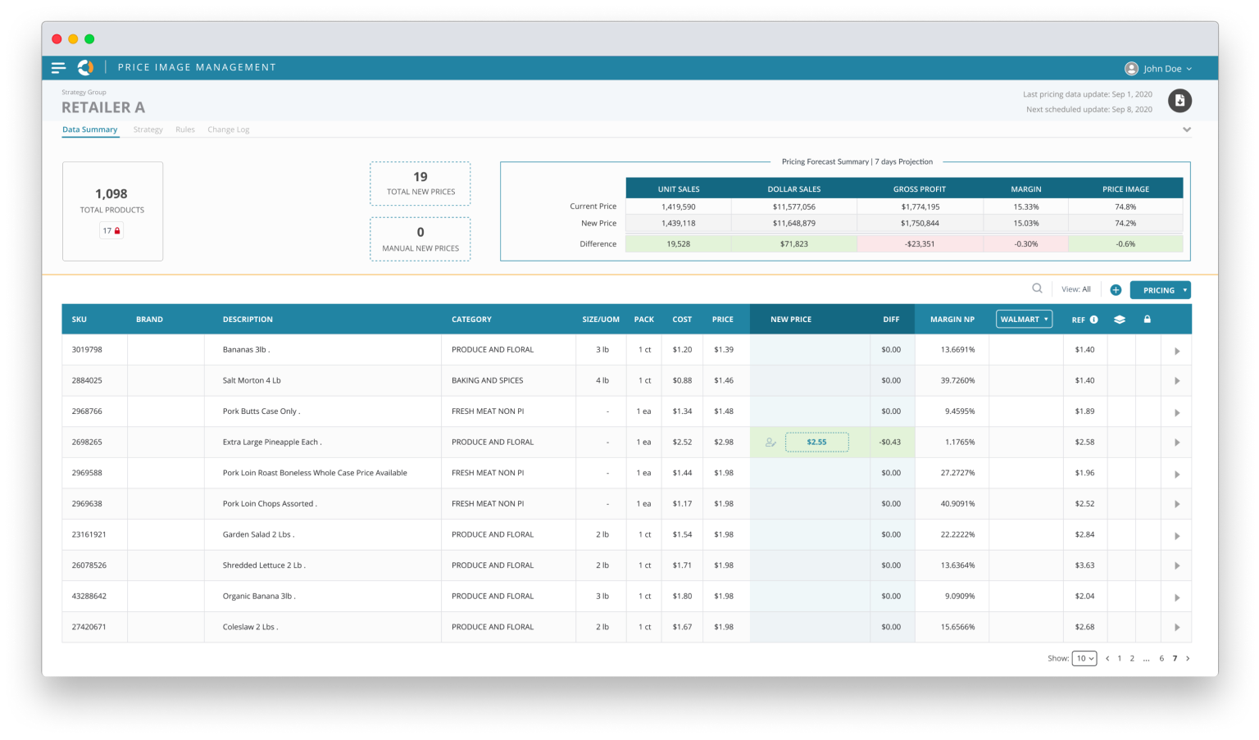1259x740 pixels.
Task: Toggle the 17 locked products badge
Action: click(x=112, y=231)
